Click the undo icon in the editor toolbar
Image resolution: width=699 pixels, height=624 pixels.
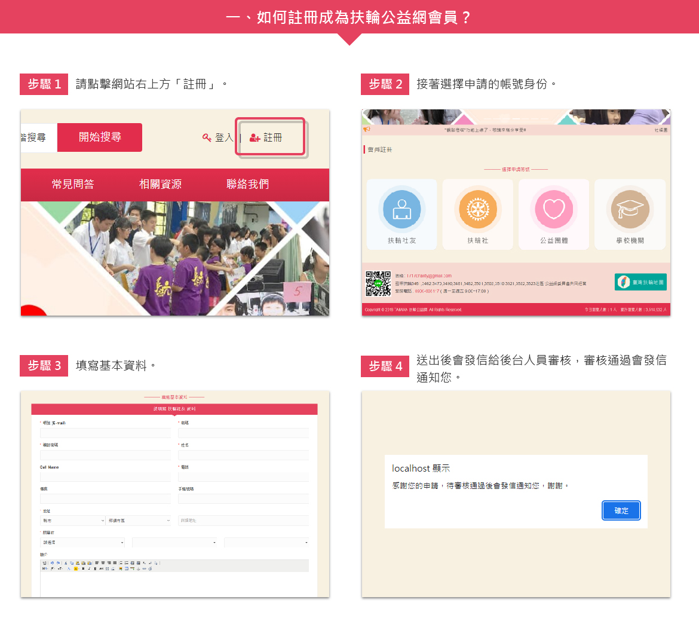coord(52,563)
